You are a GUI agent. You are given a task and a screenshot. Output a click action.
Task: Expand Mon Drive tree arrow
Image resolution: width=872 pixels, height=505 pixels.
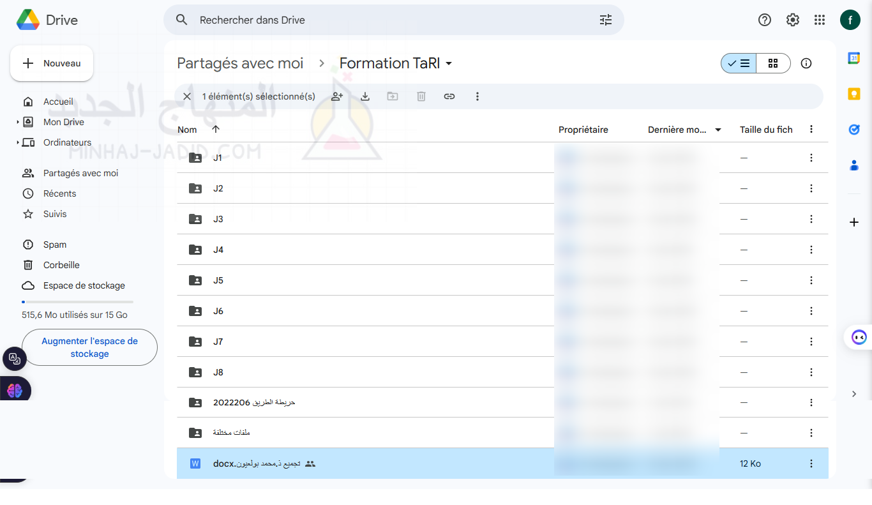tap(18, 122)
